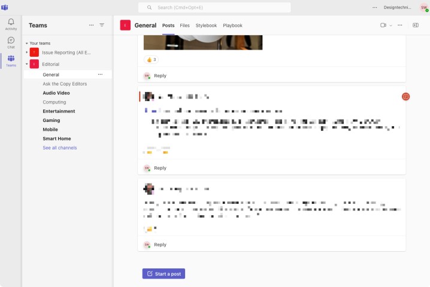
Task: Click the Issue Reporting team avatar
Action: (x=34, y=52)
